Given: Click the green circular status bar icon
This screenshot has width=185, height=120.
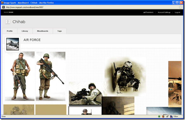Looking at the screenshot, I should pos(159,117).
